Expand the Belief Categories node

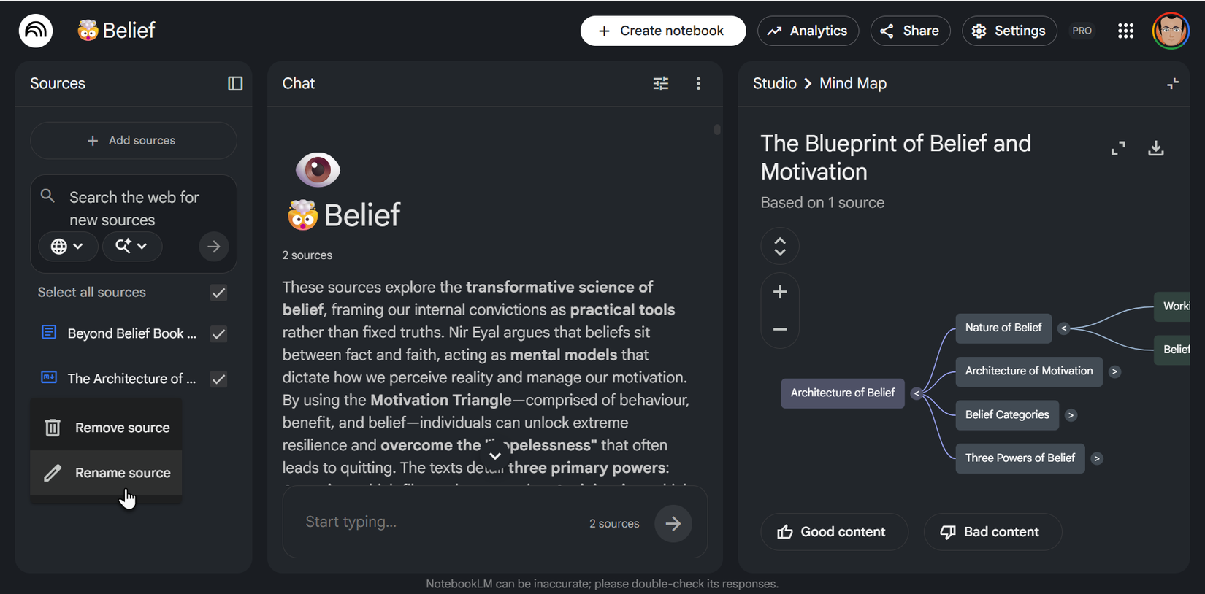pyautogui.click(x=1071, y=414)
